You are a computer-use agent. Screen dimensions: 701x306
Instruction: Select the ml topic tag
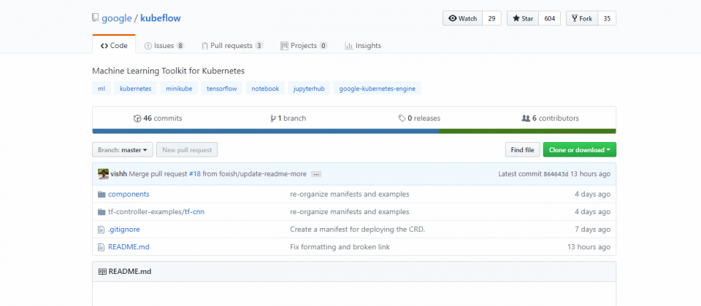(x=101, y=88)
